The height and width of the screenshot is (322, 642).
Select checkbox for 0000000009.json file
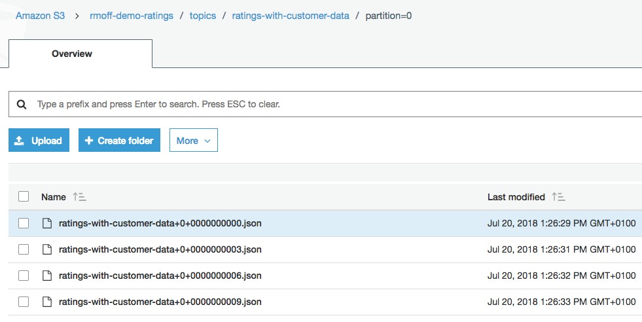(x=24, y=302)
